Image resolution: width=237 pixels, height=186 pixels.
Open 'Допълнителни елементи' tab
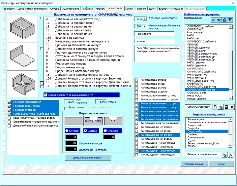click(33, 9)
